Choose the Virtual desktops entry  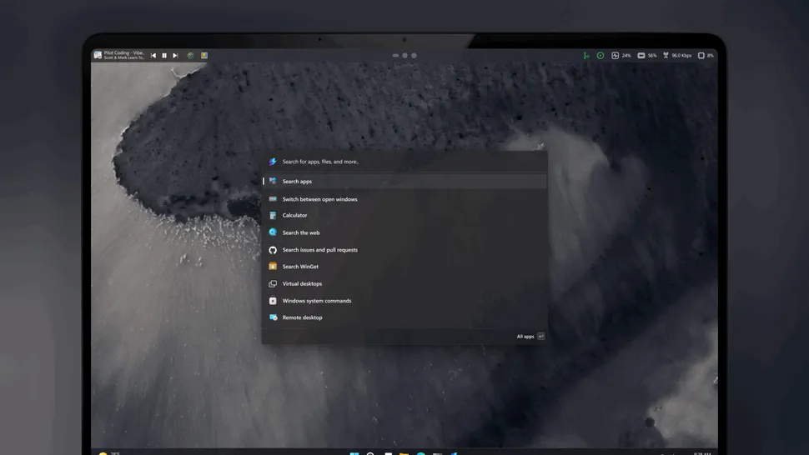[x=404, y=283]
